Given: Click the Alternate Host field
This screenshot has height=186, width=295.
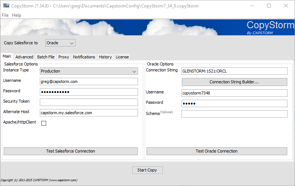Looking at the screenshot, I should click(x=89, y=113).
